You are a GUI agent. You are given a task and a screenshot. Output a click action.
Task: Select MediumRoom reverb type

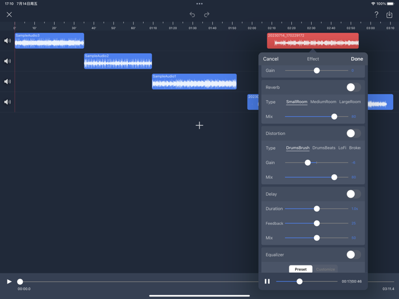tap(323, 102)
